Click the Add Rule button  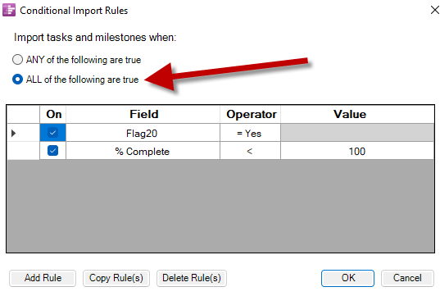coord(43,278)
